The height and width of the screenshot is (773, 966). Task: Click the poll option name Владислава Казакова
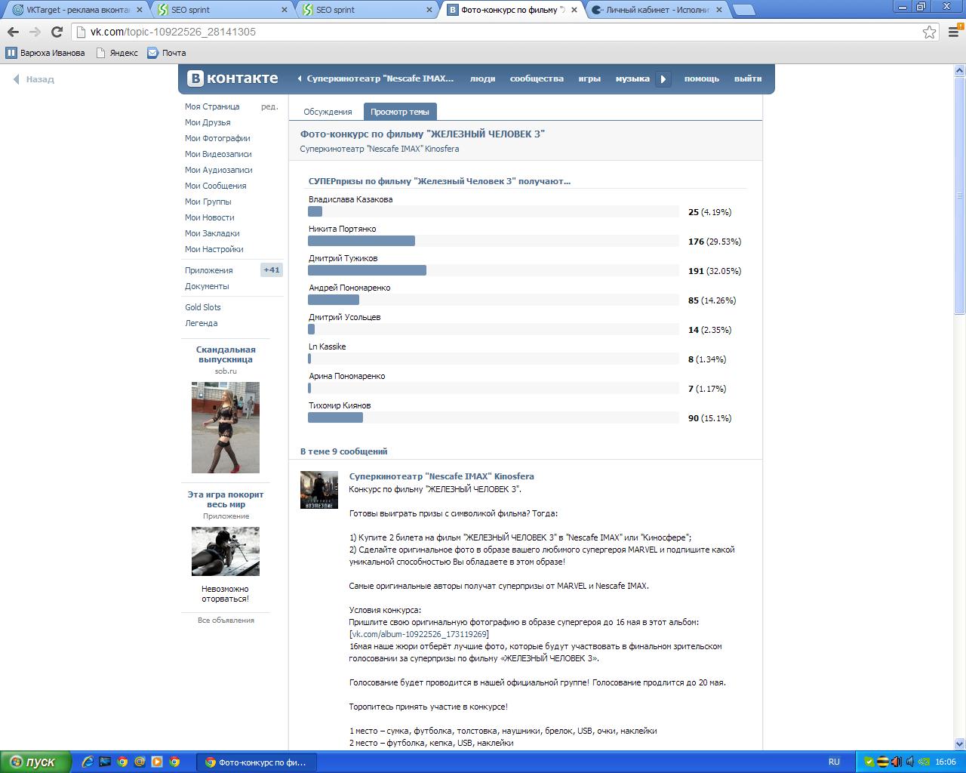point(350,199)
